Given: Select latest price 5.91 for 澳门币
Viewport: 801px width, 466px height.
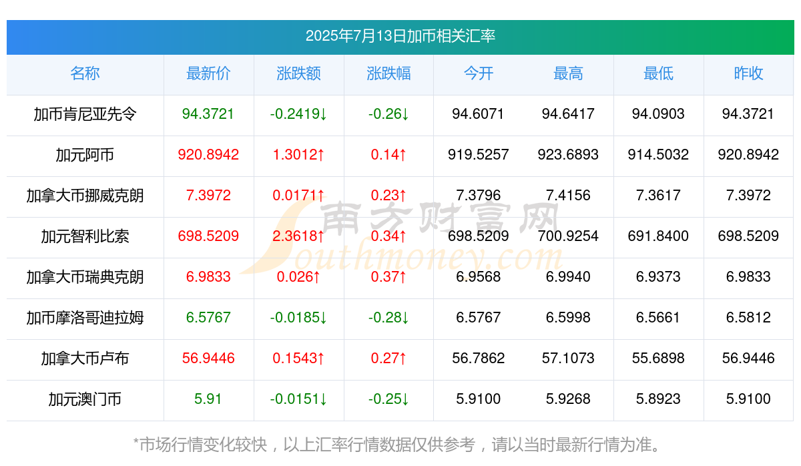Looking at the screenshot, I should (208, 399).
